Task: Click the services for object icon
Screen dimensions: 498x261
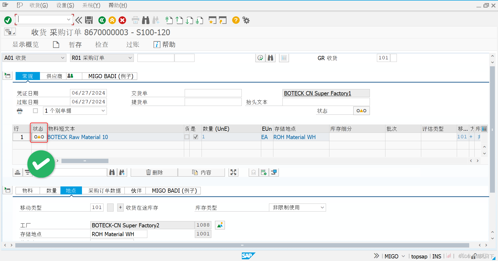Action: point(10,32)
